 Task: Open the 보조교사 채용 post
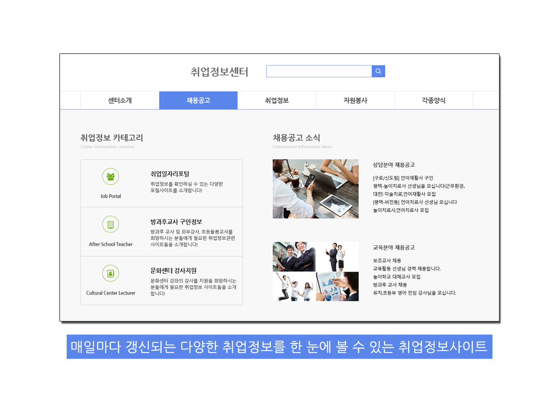[387, 260]
